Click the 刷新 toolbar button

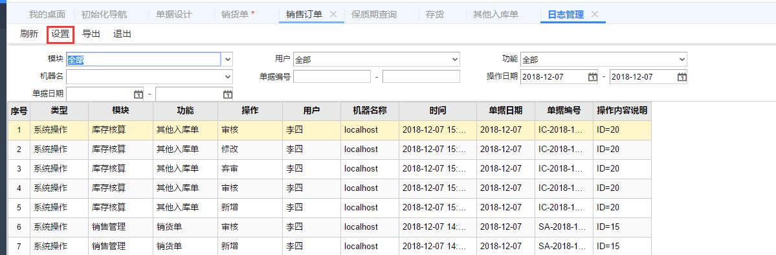tap(28, 34)
